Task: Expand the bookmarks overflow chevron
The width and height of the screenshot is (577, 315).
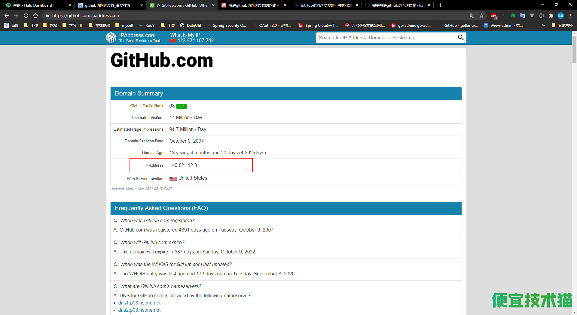Action: (x=543, y=25)
